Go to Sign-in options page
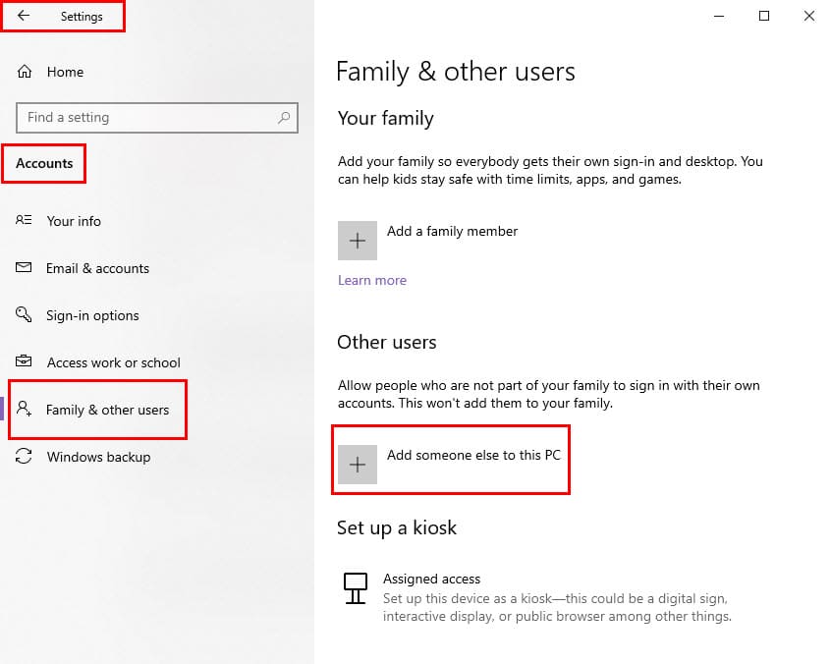The width and height of the screenshot is (831, 664). pyautogui.click(x=92, y=316)
